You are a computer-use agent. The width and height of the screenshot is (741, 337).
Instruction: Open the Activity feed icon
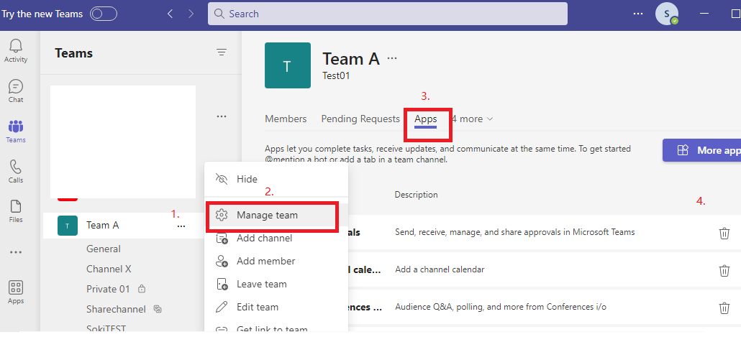16,50
